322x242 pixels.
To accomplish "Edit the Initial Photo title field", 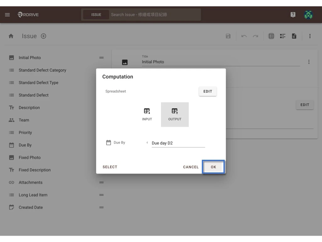I will pyautogui.click(x=221, y=62).
